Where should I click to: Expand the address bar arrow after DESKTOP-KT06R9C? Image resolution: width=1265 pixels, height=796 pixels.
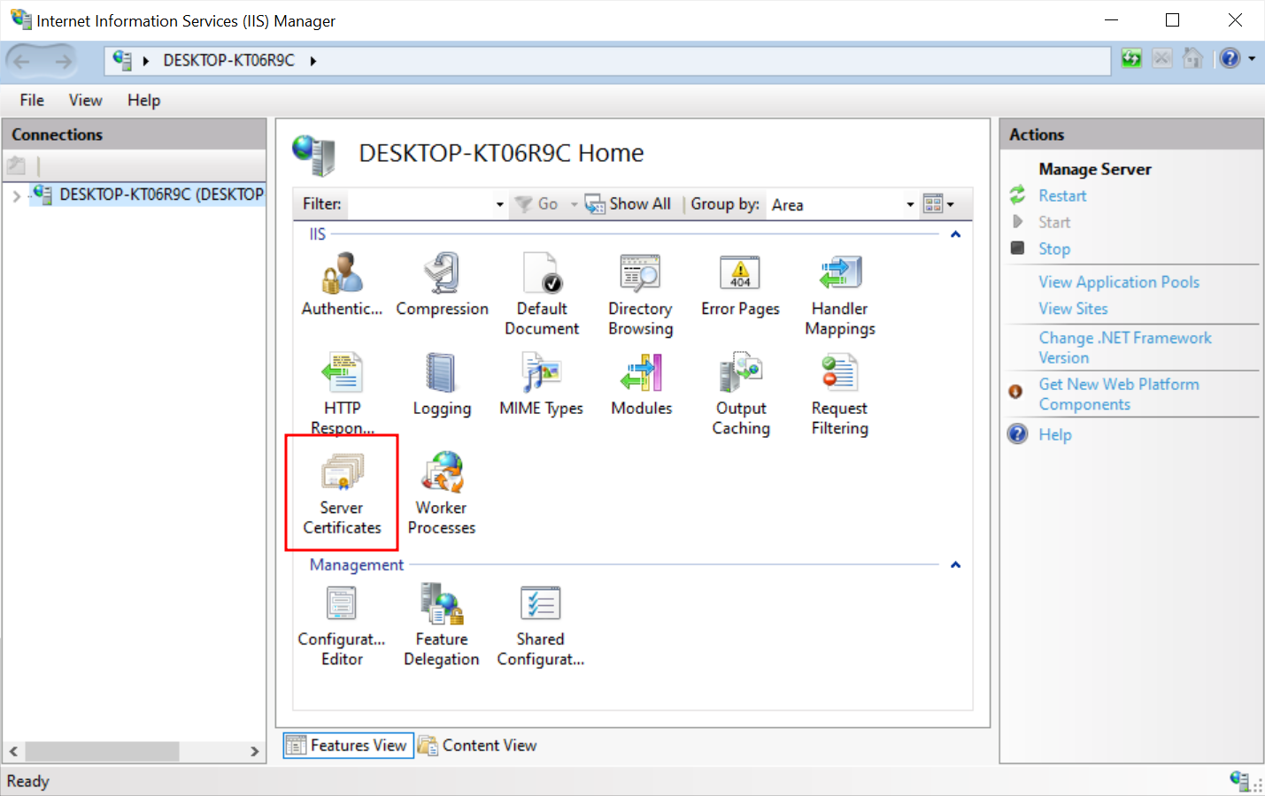click(x=313, y=61)
